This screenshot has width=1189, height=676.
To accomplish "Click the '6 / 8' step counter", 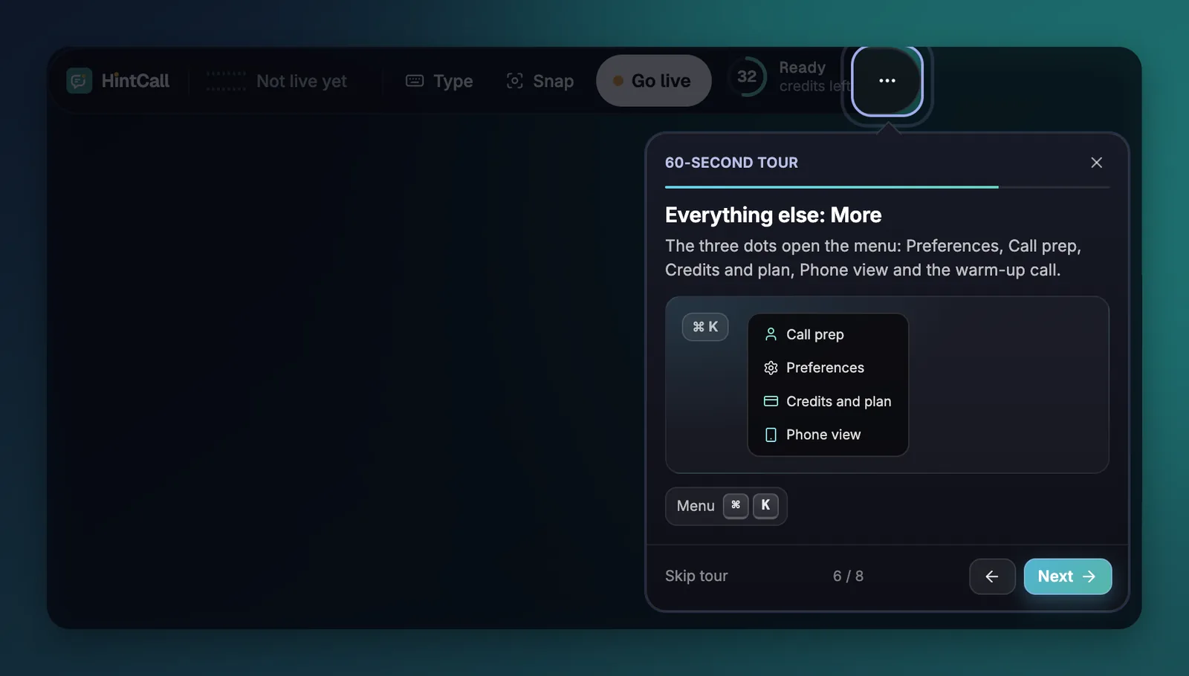I will click(x=848, y=576).
